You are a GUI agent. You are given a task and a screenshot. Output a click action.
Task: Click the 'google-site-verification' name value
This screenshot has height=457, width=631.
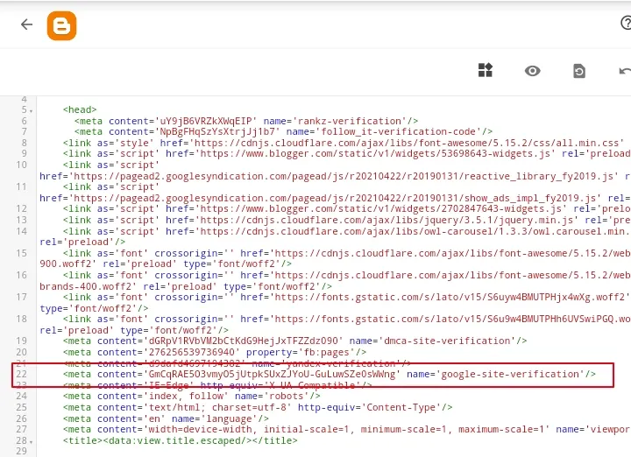[510, 374]
